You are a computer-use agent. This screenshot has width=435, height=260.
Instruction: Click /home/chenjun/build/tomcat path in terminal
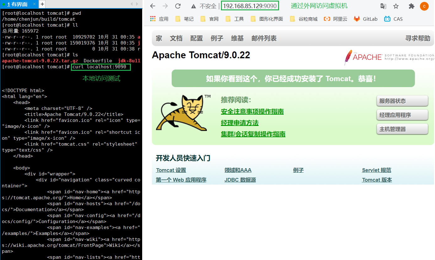pos(39,19)
